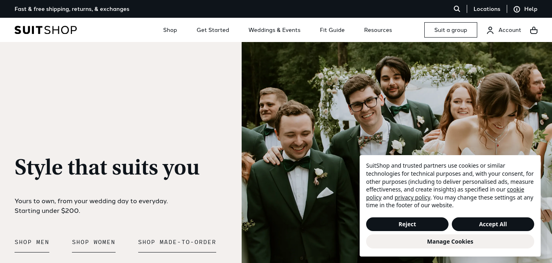Open the Locations link
Image resolution: width=552 pixels, height=263 pixels.
coord(487,9)
